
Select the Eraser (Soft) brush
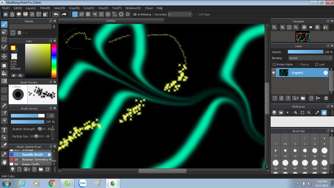[30, 164]
